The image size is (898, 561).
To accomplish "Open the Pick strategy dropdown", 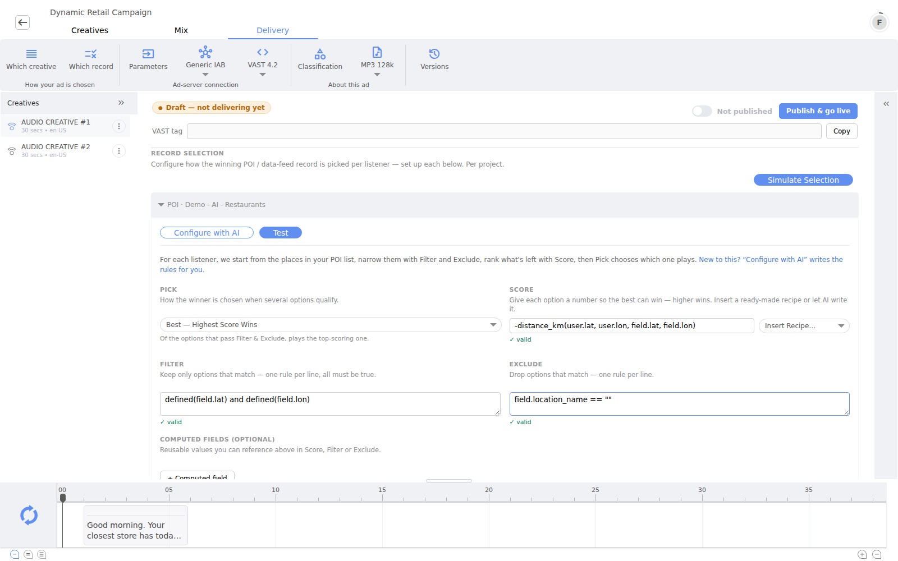I will (331, 325).
